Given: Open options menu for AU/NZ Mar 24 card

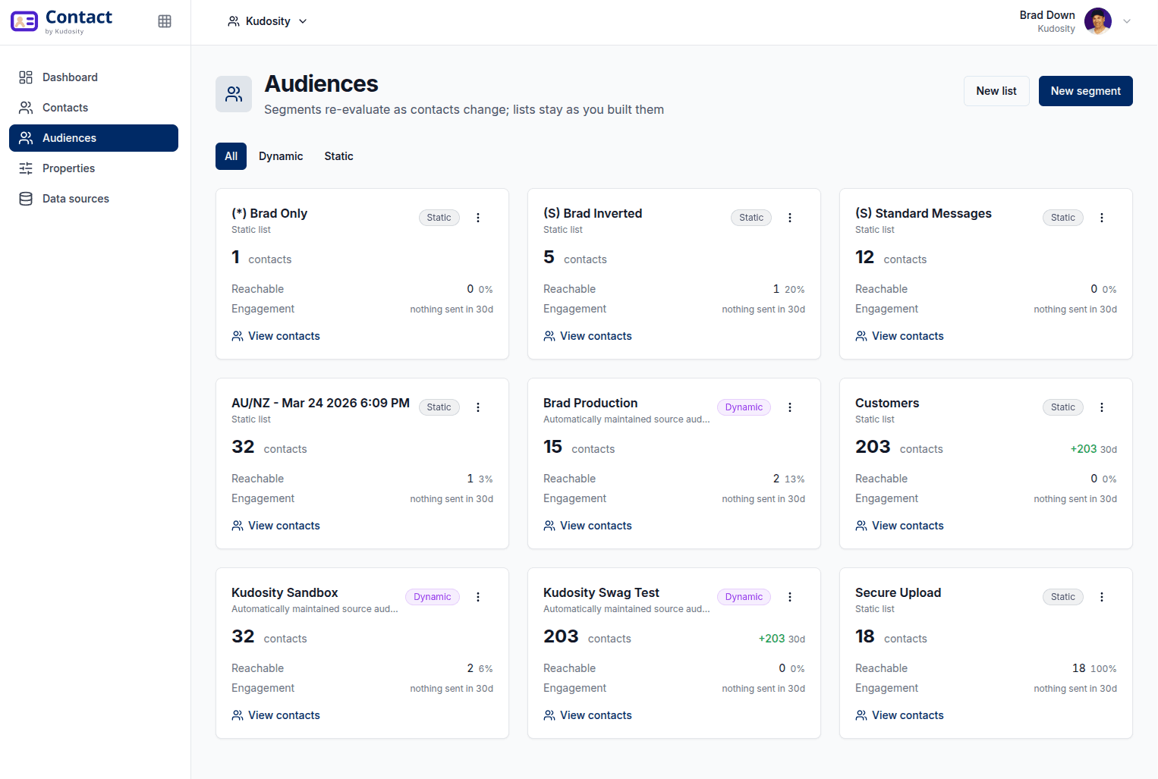Looking at the screenshot, I should [x=478, y=407].
